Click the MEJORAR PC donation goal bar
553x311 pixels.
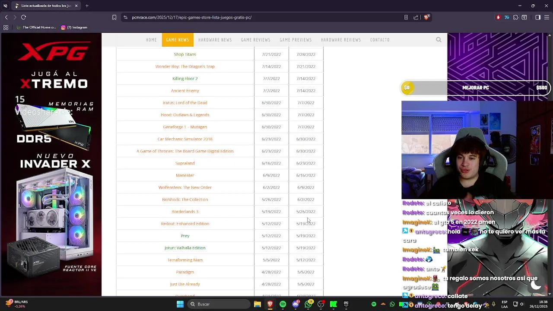(x=476, y=88)
